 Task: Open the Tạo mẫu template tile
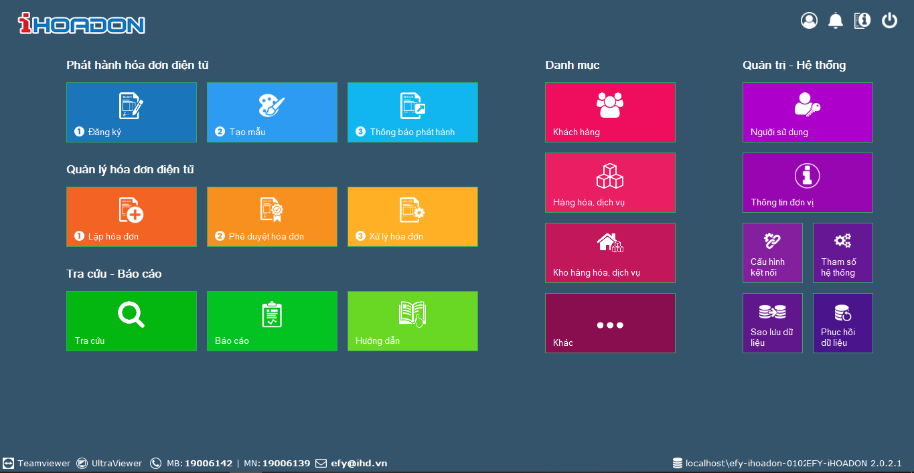tap(272, 112)
